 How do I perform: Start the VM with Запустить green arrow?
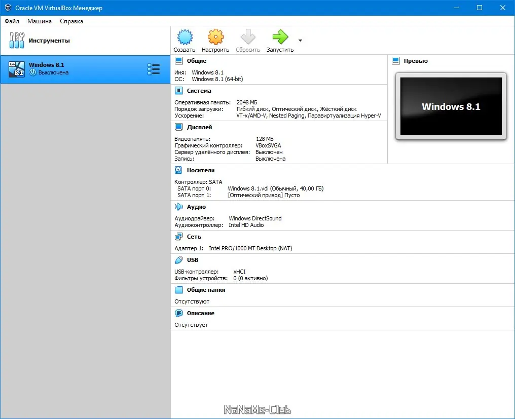pos(280,37)
